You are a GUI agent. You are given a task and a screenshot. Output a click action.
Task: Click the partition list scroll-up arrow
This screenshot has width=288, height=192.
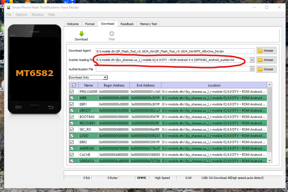click(269, 85)
